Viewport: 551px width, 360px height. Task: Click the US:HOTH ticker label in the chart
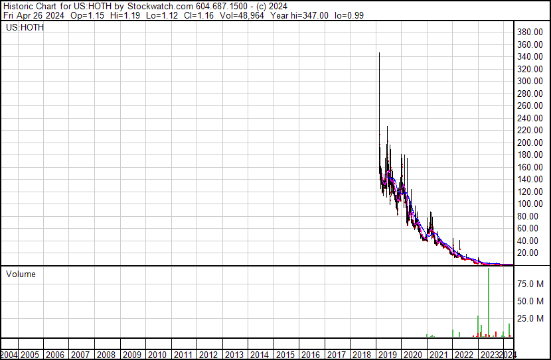(25, 28)
